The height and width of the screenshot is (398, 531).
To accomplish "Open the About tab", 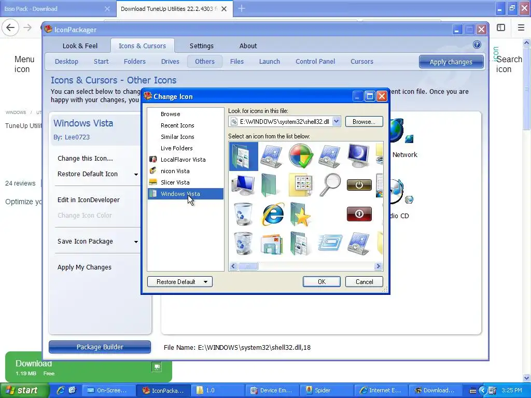I will pyautogui.click(x=248, y=46).
